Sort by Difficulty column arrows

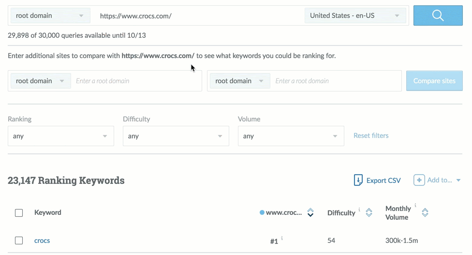[x=369, y=212]
